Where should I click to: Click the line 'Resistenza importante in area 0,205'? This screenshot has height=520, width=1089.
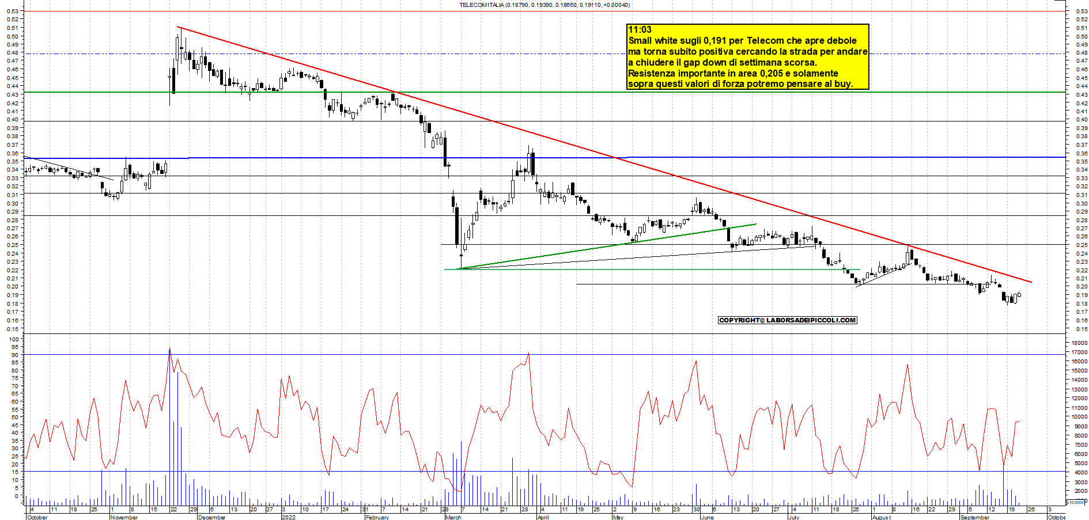733,73
